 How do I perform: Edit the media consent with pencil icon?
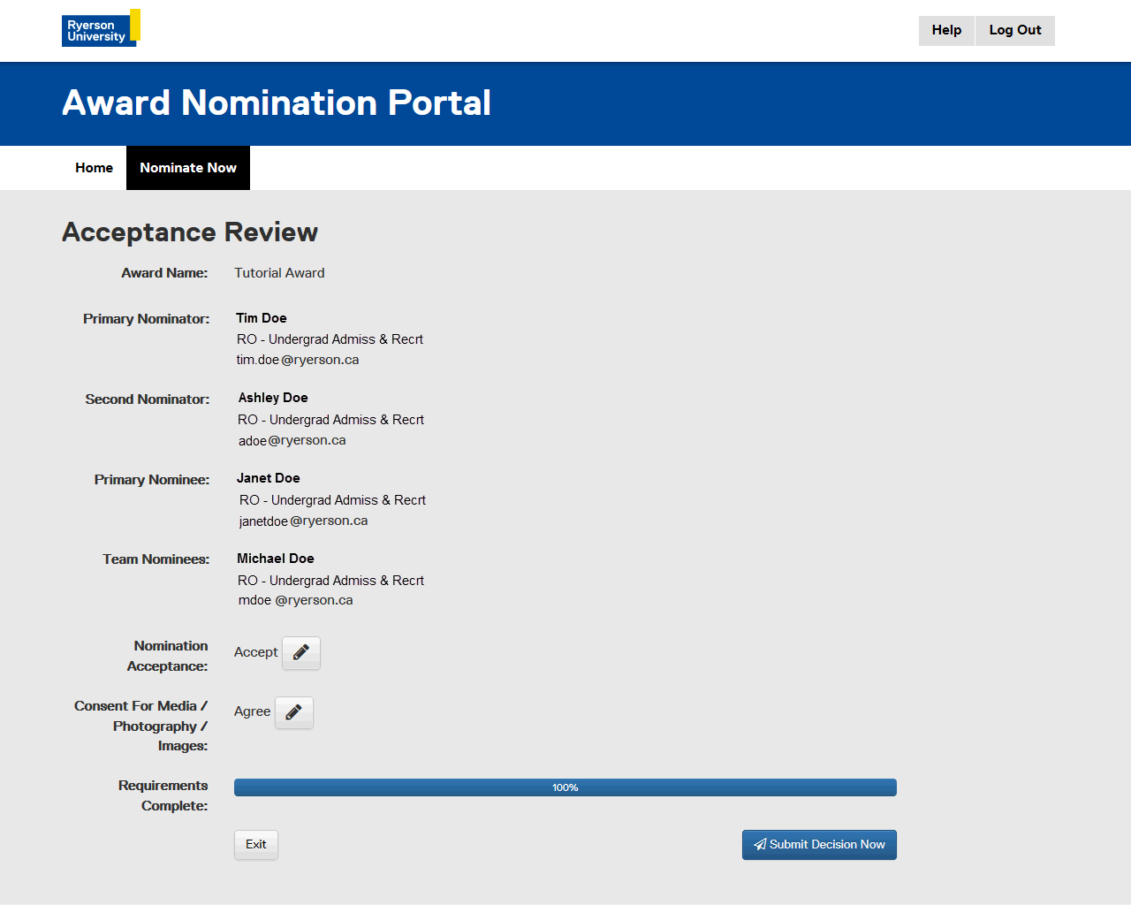tap(294, 712)
